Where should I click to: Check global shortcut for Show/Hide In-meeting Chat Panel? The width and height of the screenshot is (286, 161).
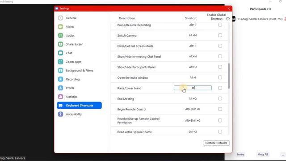(x=220, y=56)
